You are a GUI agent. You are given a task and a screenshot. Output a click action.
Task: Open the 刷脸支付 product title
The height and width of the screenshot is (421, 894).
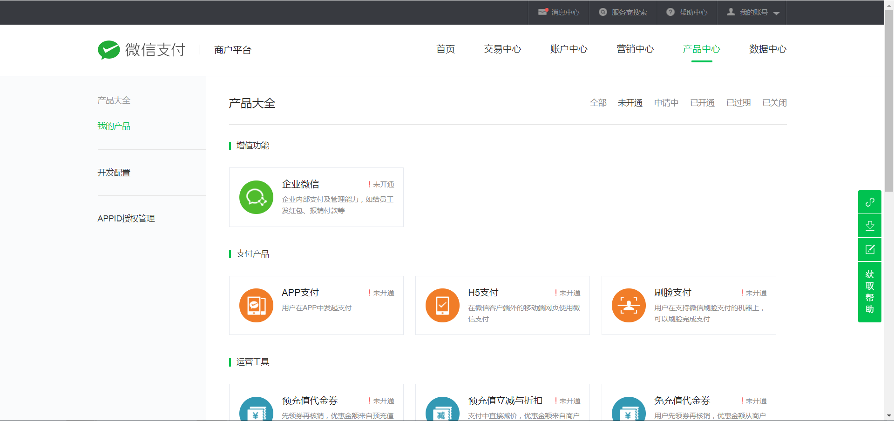click(x=673, y=293)
